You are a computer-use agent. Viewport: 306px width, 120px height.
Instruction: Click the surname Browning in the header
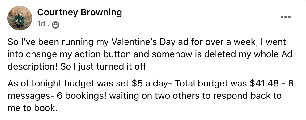pyautogui.click(x=101, y=12)
